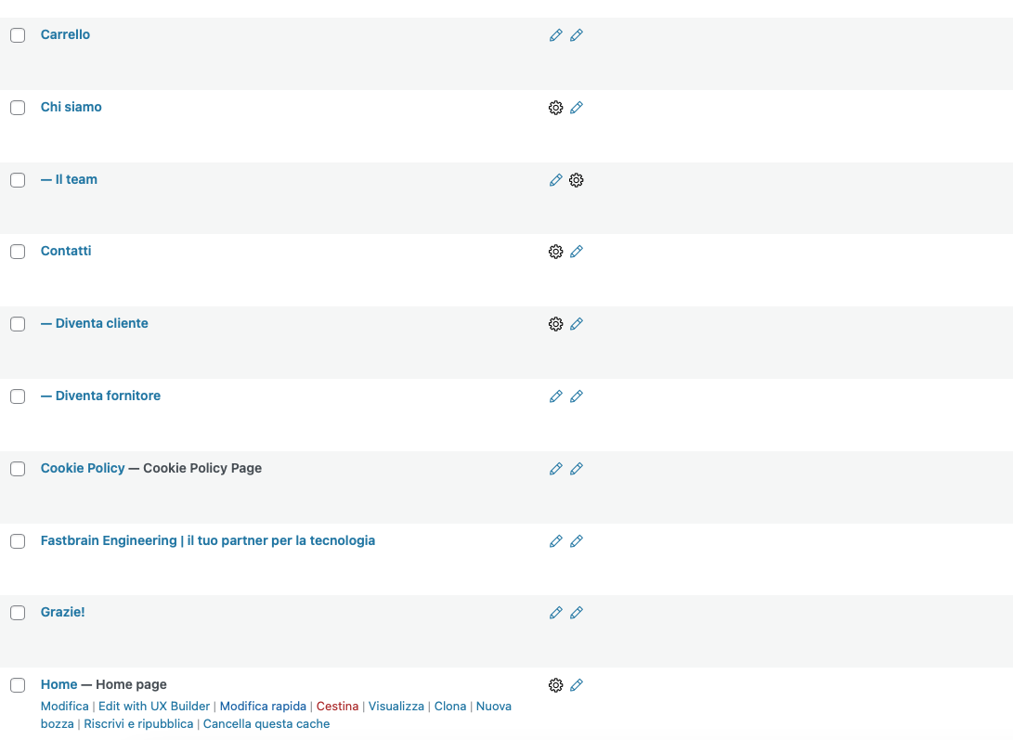Click the pencil icon in Home row
Image resolution: width=1013 pixels, height=740 pixels.
pos(577,685)
